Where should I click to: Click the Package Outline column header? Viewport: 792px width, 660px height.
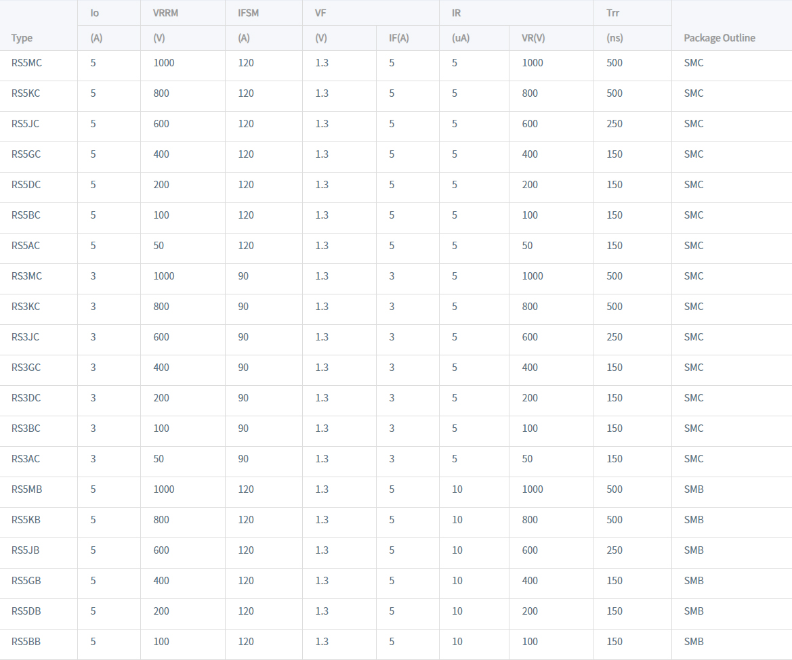coord(719,38)
